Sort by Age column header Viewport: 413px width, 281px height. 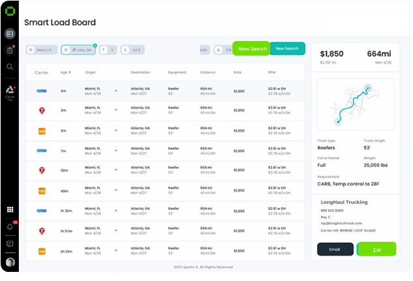click(x=66, y=72)
